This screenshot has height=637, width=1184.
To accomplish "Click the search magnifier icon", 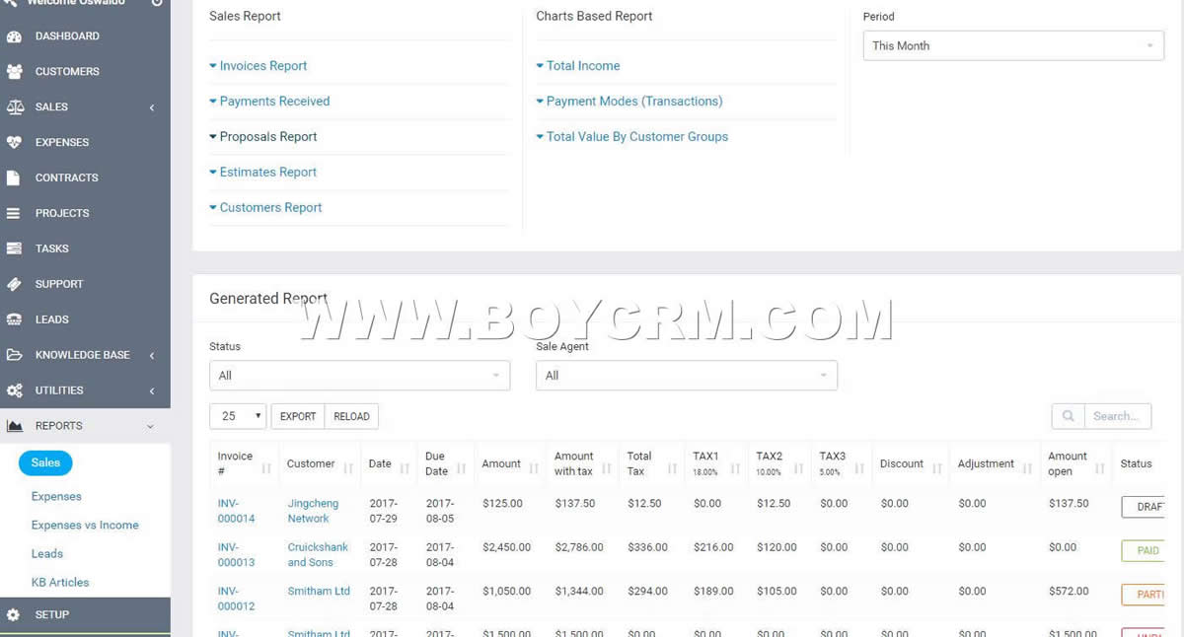I will point(1068,416).
